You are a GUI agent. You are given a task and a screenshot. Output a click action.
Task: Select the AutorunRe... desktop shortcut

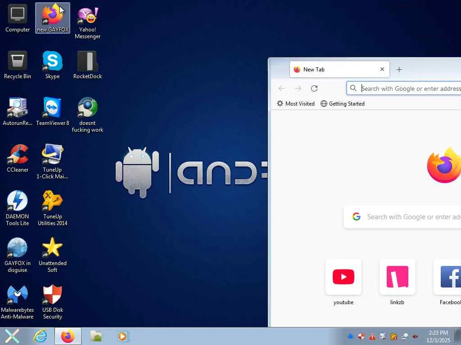(18, 111)
